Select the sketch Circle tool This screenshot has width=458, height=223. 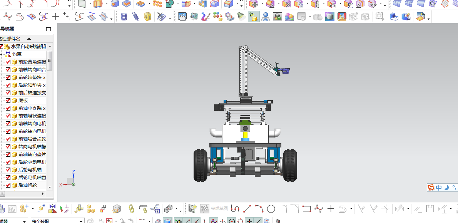pyautogui.click(x=271, y=209)
